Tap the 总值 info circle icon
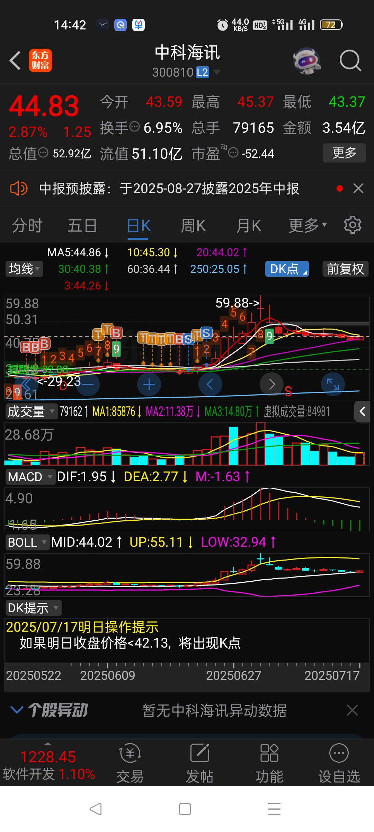Image resolution: width=374 pixels, height=832 pixels. [43, 152]
